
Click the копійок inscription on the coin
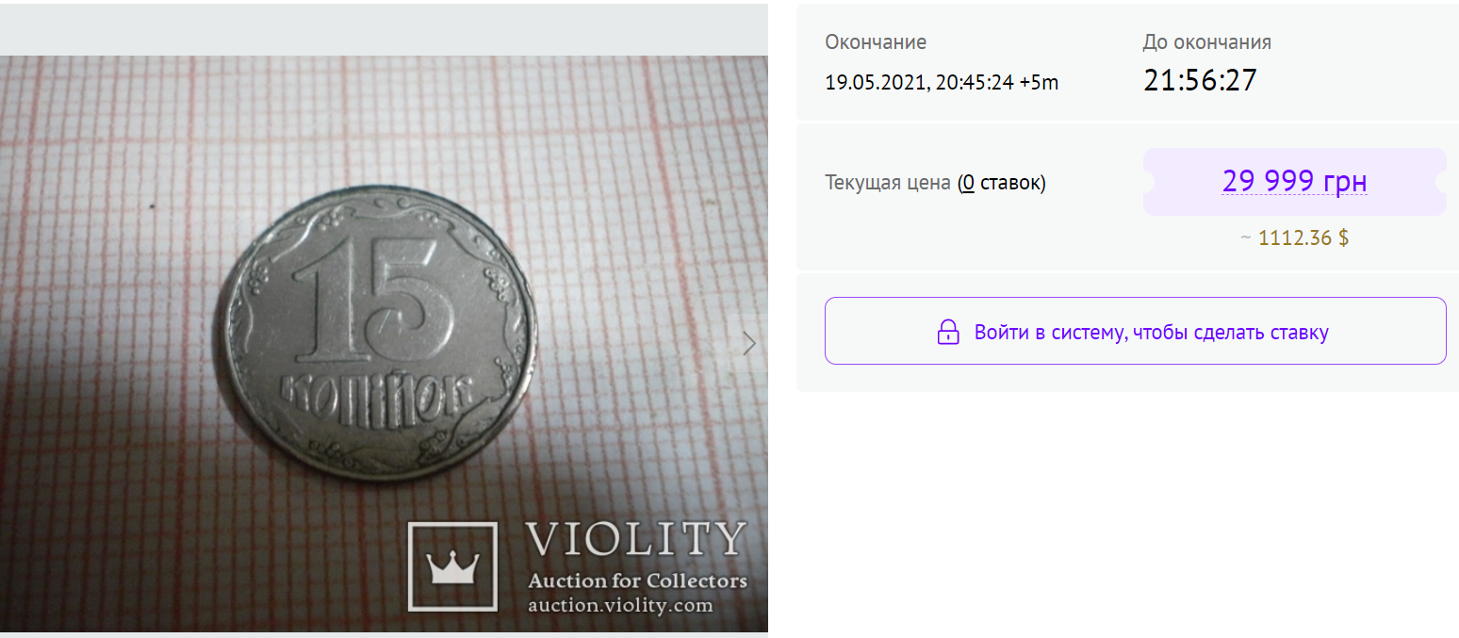pos(376,392)
